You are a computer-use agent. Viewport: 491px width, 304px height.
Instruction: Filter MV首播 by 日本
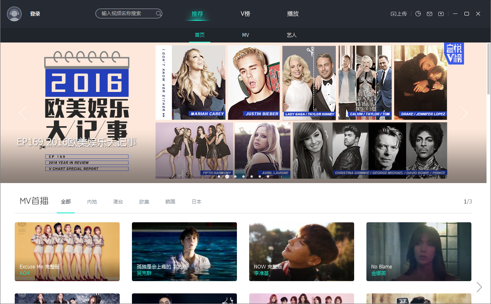point(196,202)
